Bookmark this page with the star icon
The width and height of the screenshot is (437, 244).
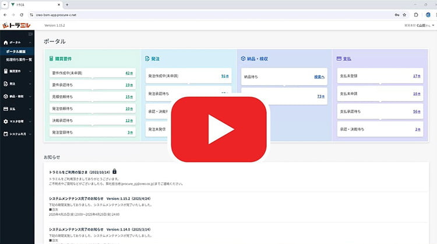click(404, 15)
